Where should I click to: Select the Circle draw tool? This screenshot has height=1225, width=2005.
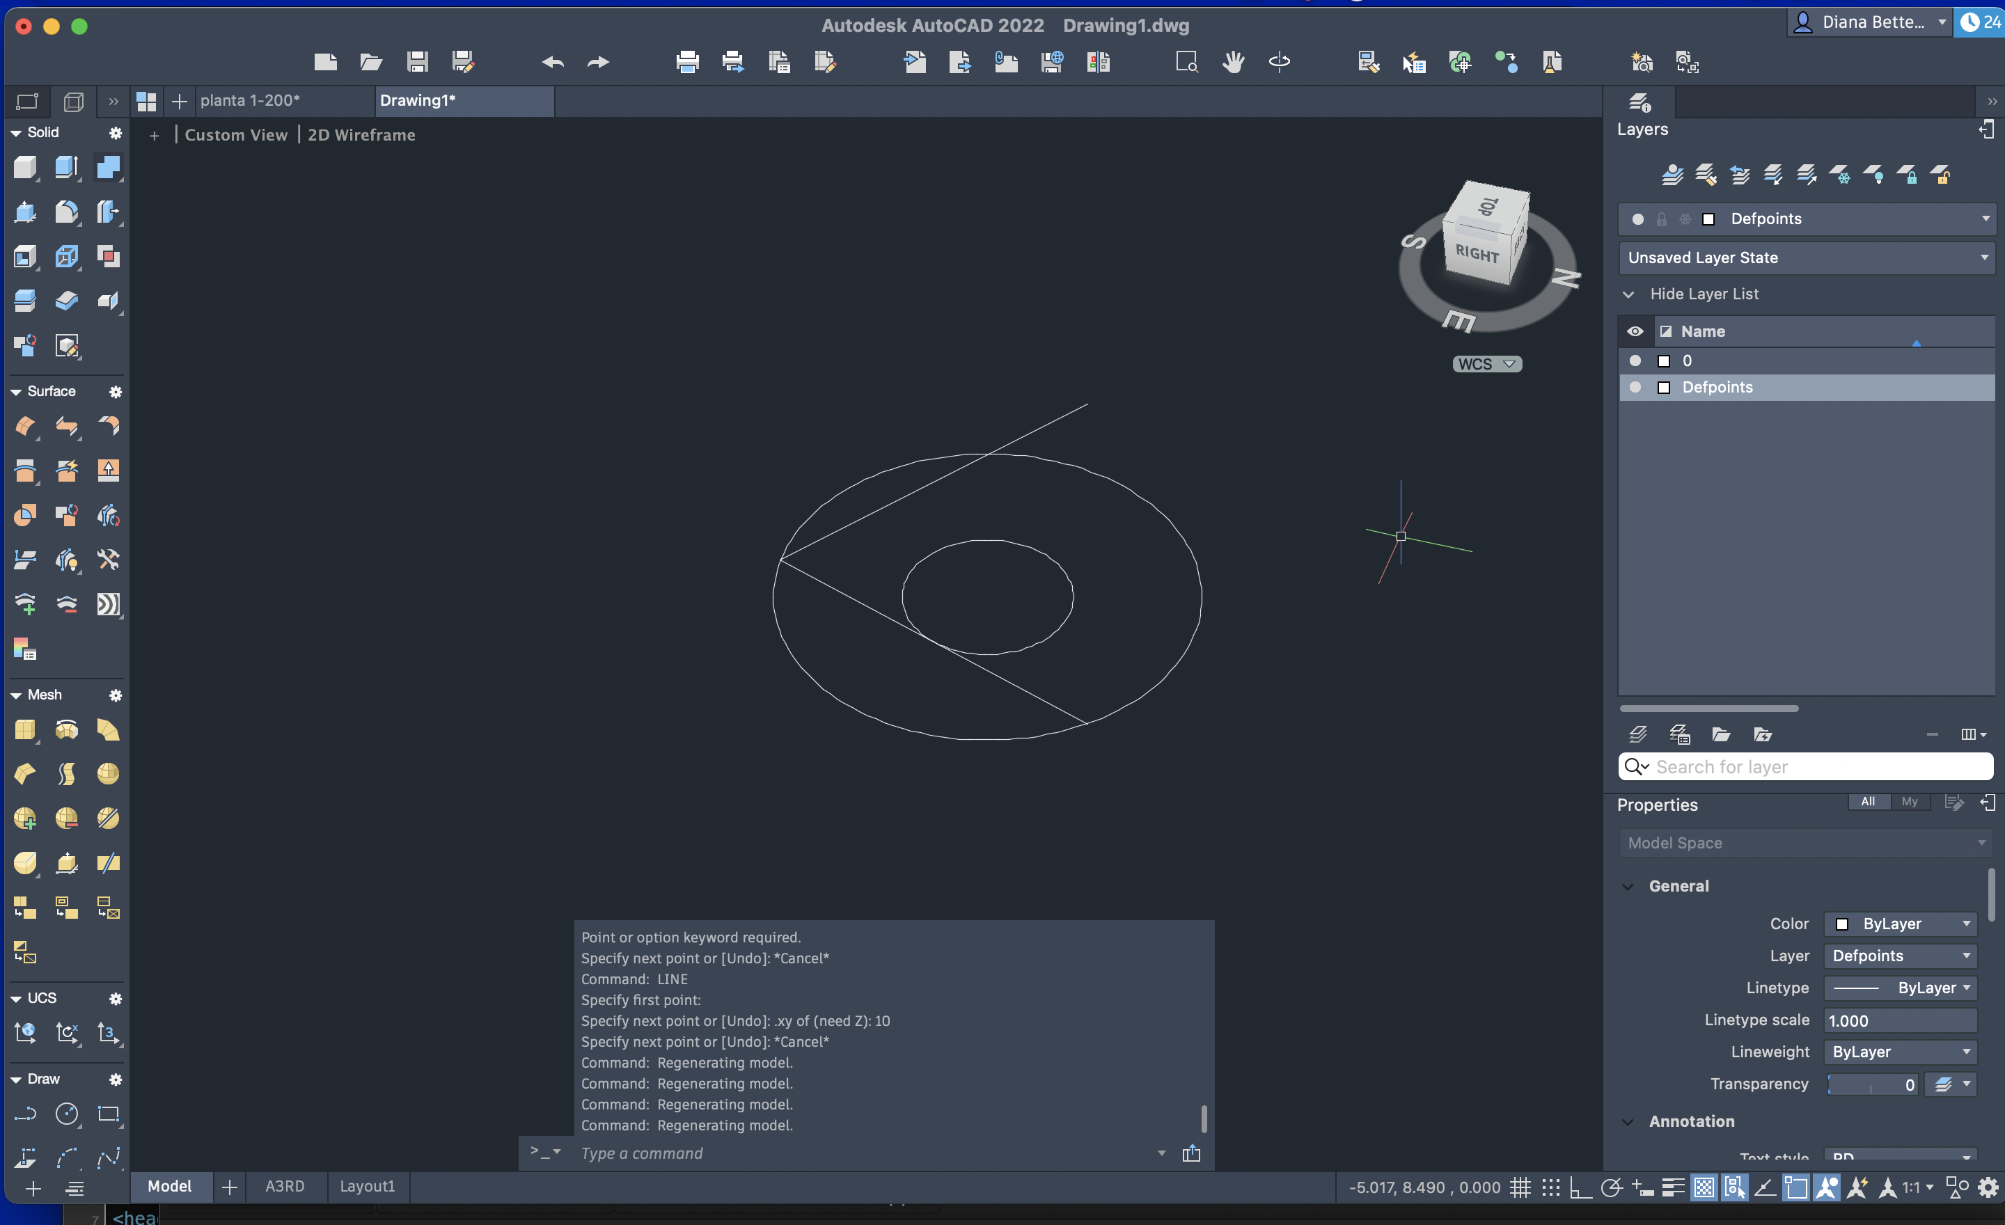pyautogui.click(x=67, y=1114)
